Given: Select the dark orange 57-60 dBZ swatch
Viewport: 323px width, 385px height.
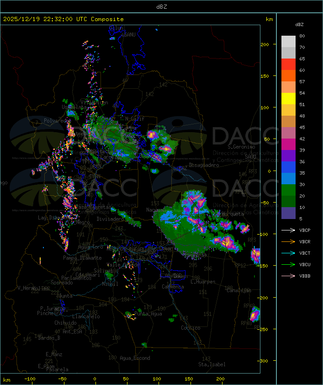Looking at the screenshot, I should pyautogui.click(x=288, y=75).
